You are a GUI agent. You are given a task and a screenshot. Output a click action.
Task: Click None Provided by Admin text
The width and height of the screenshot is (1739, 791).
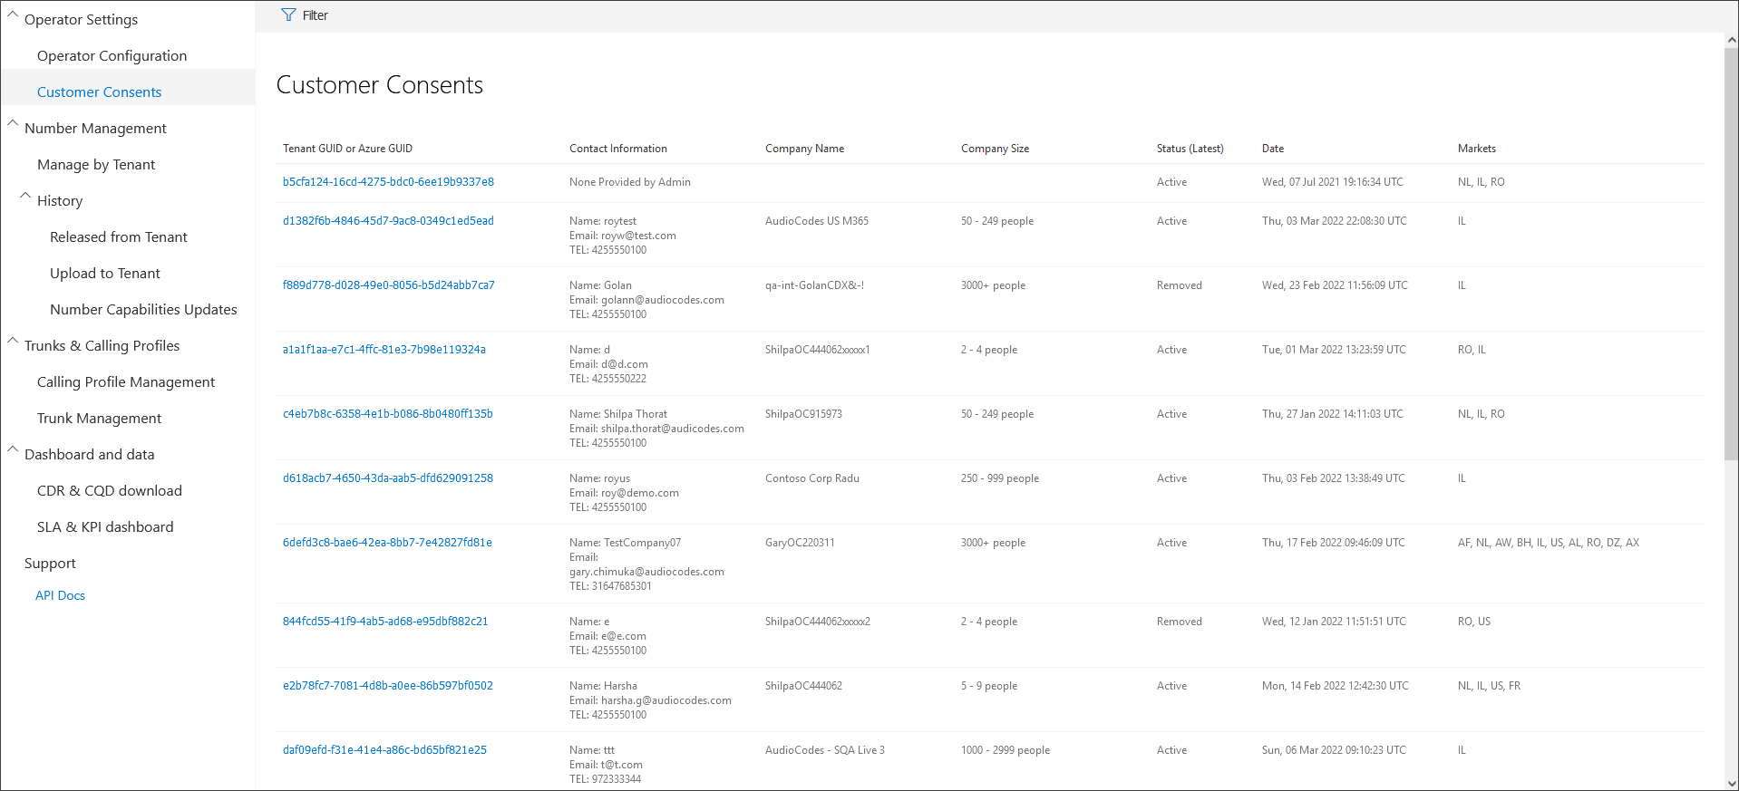pyautogui.click(x=630, y=182)
